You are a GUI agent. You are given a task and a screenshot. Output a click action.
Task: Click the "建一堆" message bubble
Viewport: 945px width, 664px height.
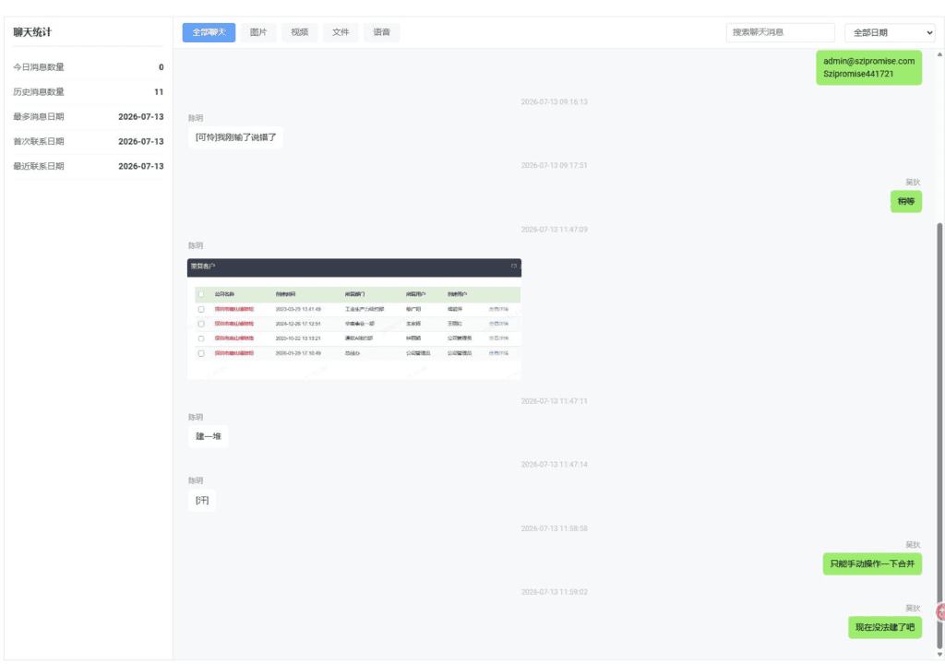[x=208, y=436]
